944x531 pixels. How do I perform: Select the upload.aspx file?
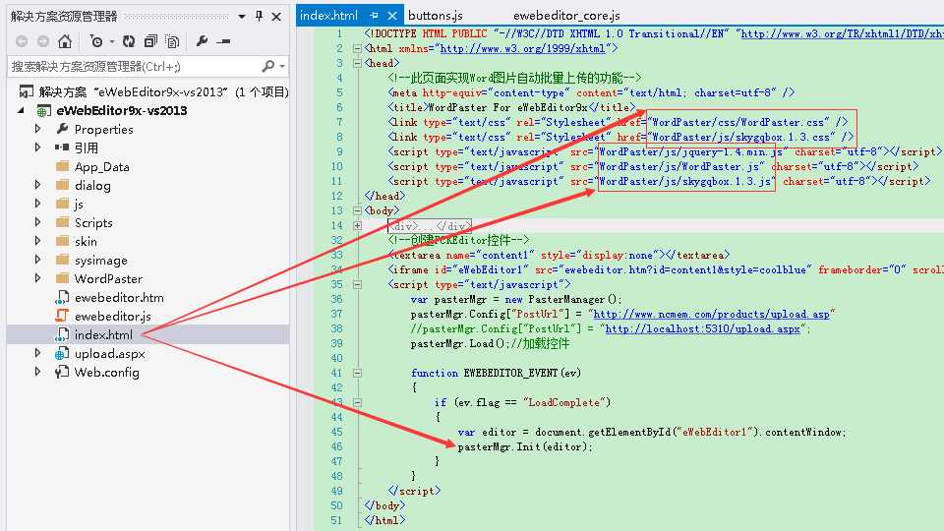pyautogui.click(x=109, y=353)
